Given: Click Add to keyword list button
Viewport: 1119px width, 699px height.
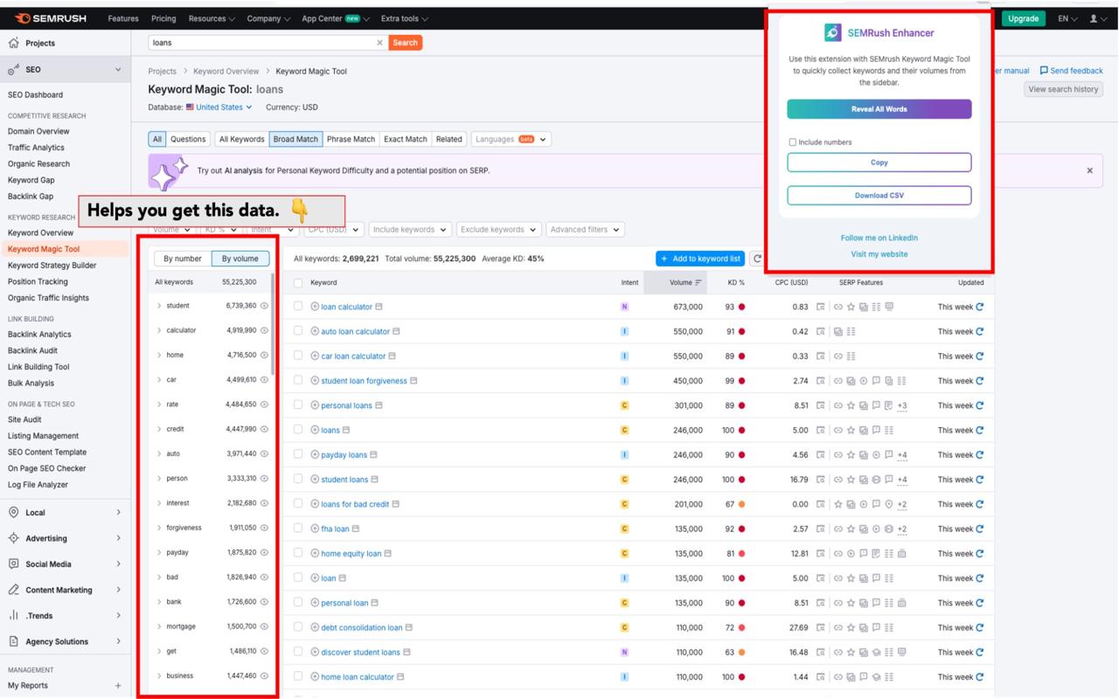Looking at the screenshot, I should (701, 259).
